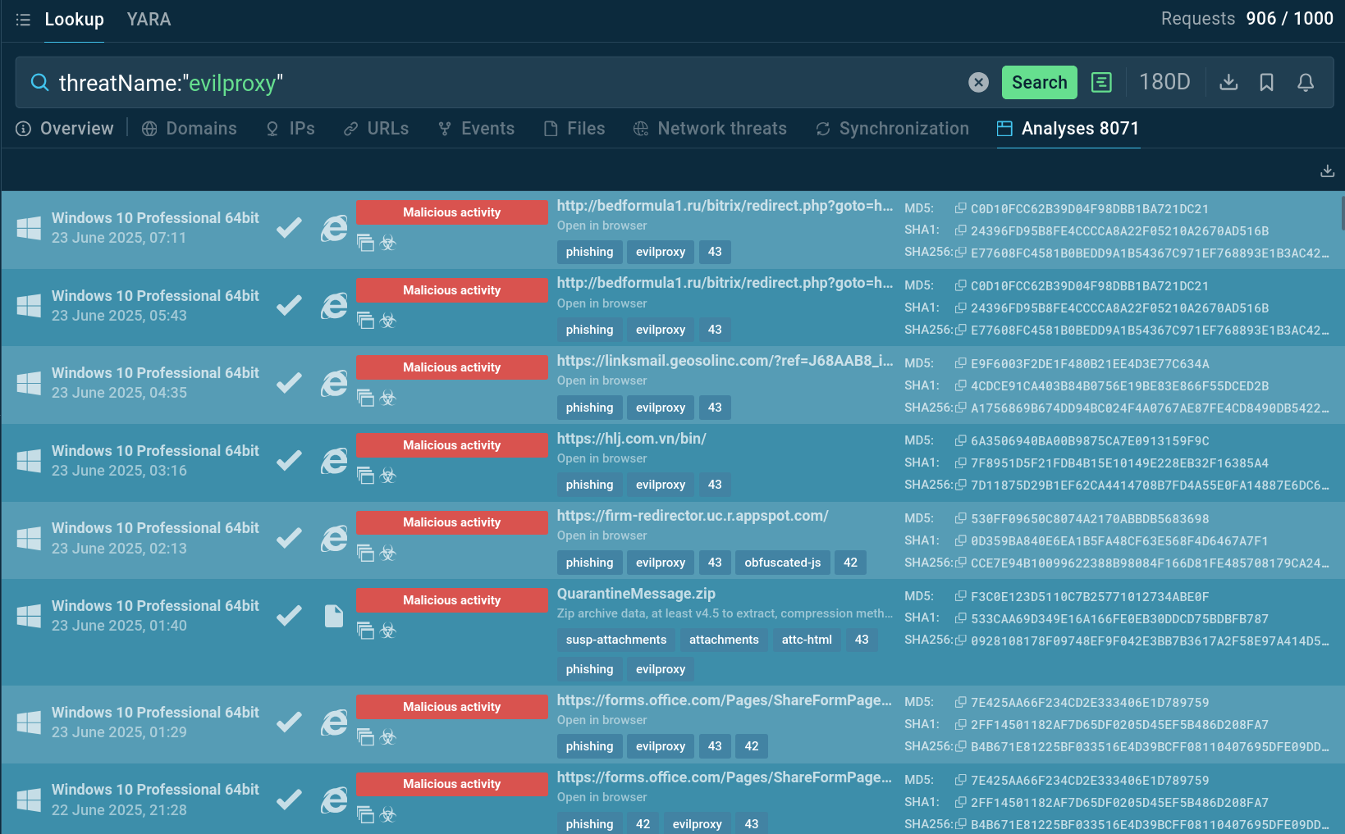The image size is (1345, 834).
Task: Open the sidebar list menu icon
Action: pos(23,20)
